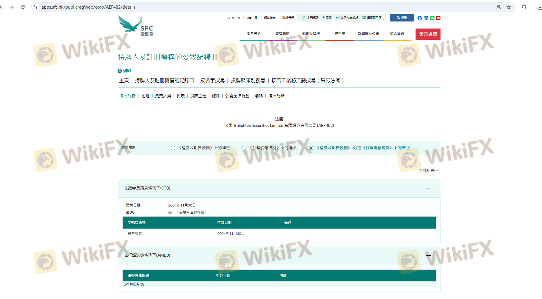Image resolution: width=542 pixels, height=299 pixels.
Task: Switch to 投訴主任 tab
Action: [198, 96]
